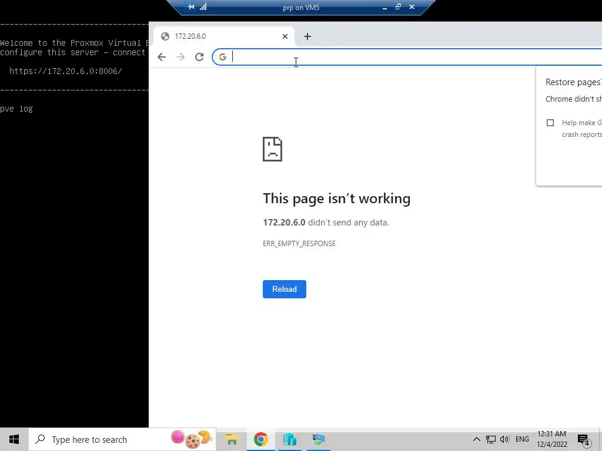The image size is (602, 451).
Task: Open File Explorer from taskbar
Action: tap(232, 439)
